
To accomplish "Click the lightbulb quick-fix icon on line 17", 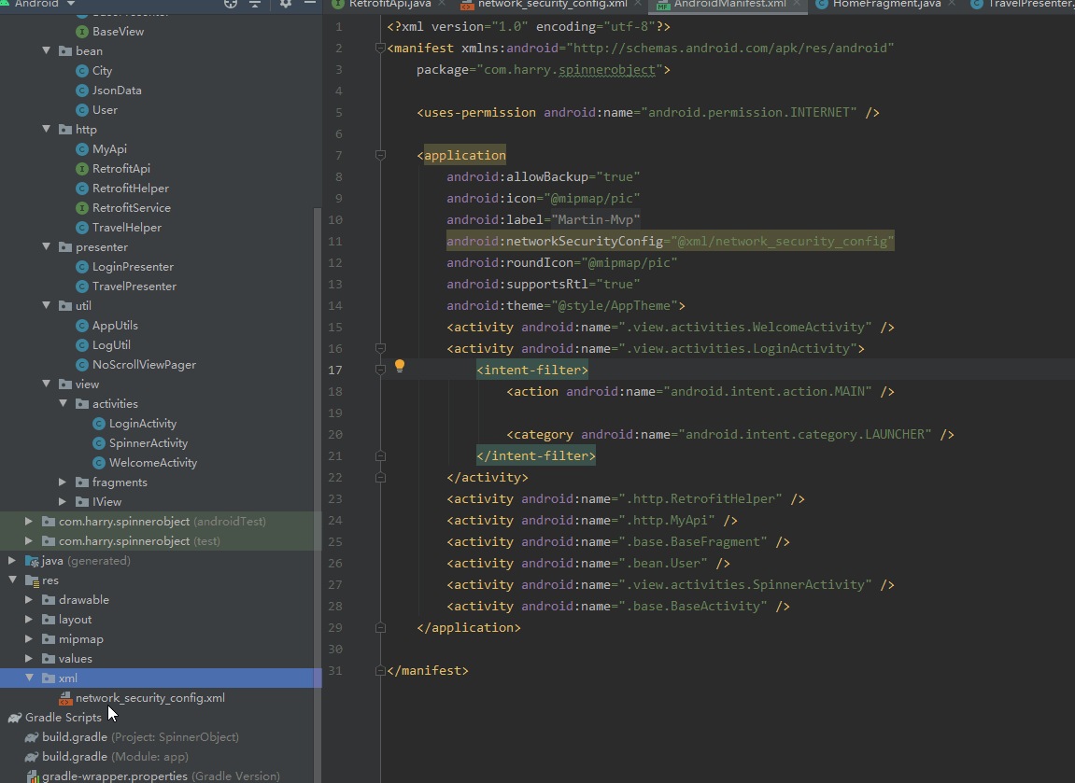I will click(400, 366).
